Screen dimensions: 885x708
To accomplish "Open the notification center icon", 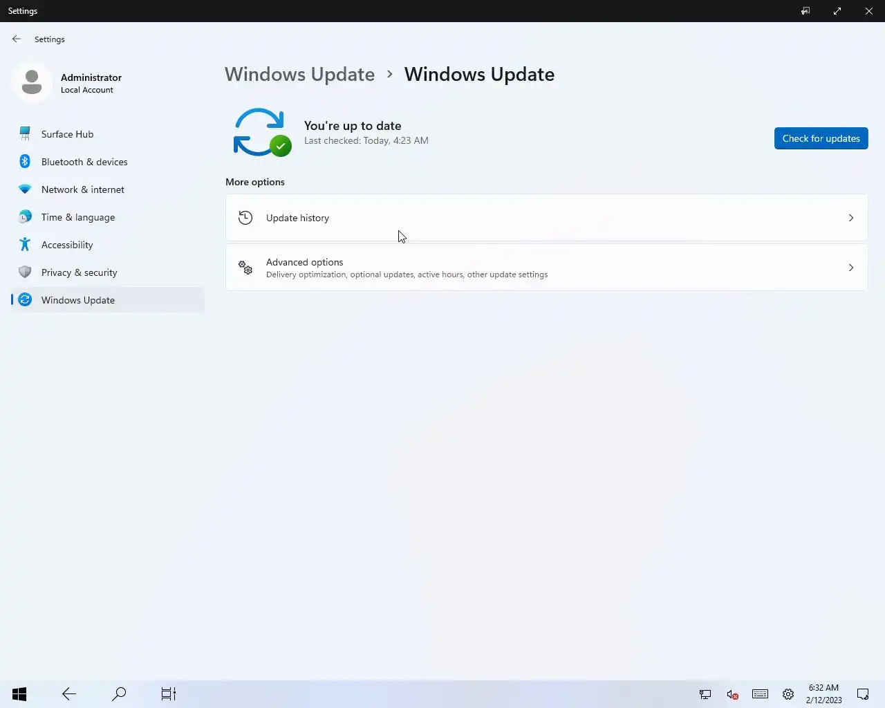I will 863,694.
